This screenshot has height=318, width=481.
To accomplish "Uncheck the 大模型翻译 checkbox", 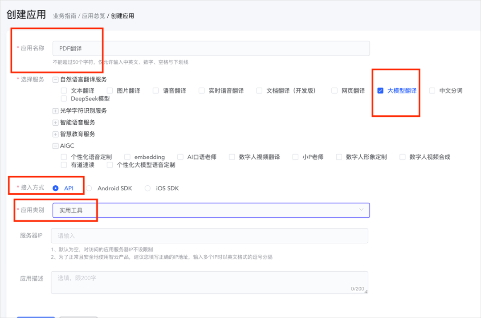I will 380,90.
